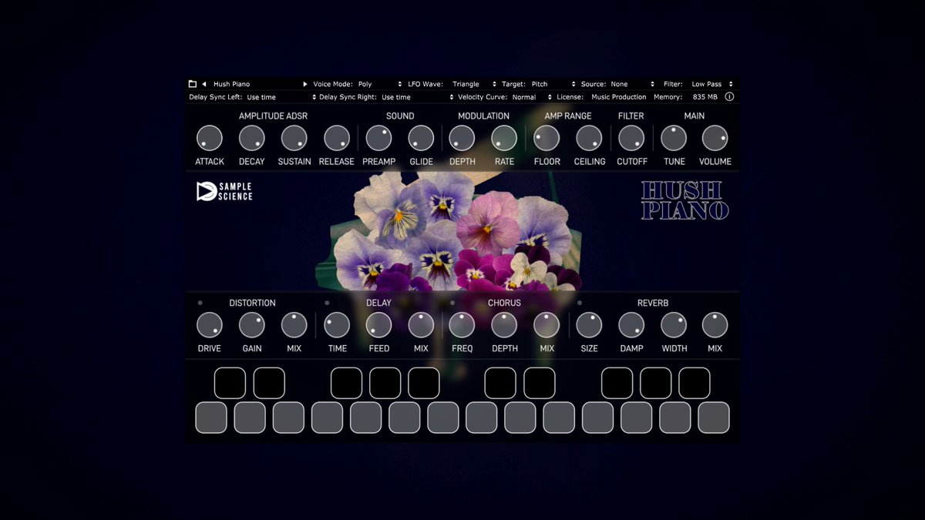Open the preset folder browser icon
Viewport: 925px width, 520px height.
pyautogui.click(x=193, y=84)
